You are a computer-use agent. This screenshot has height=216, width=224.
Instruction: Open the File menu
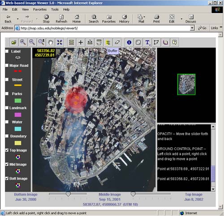tap(5, 9)
